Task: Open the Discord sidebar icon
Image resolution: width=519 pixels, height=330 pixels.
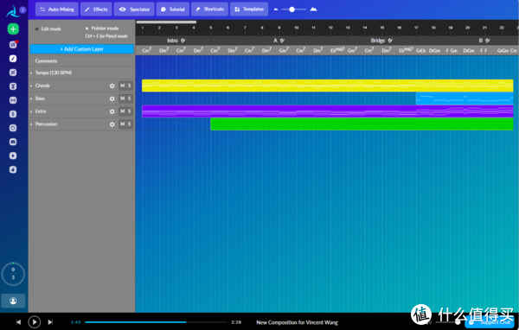Action: tap(13, 142)
